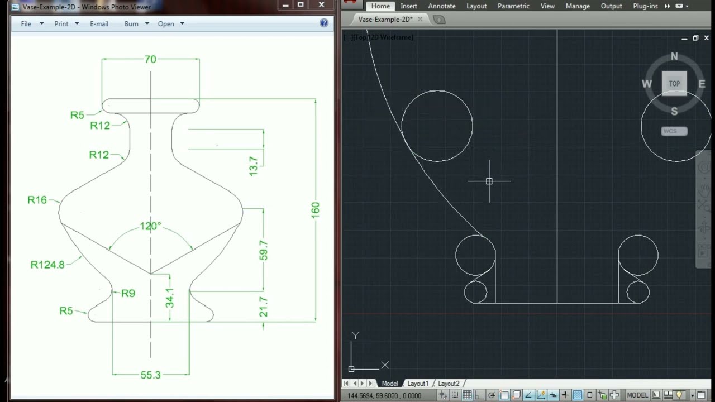Click the lightbulb Isolate Objects icon
This screenshot has width=715, height=402.
point(679,395)
